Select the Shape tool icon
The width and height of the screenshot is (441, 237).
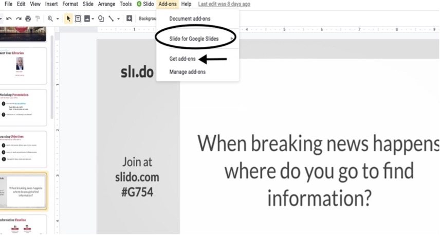point(101,19)
